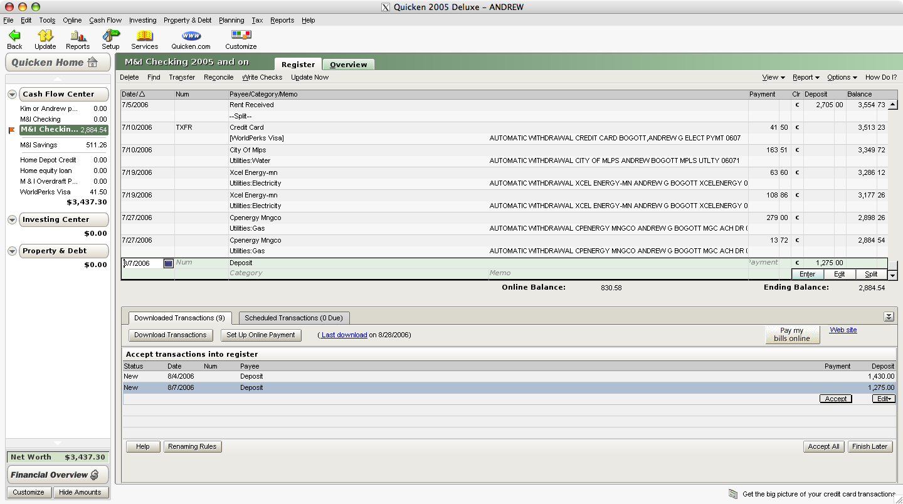Switch to Scheduled Transactions tab
The width and height of the screenshot is (903, 504).
294,318
